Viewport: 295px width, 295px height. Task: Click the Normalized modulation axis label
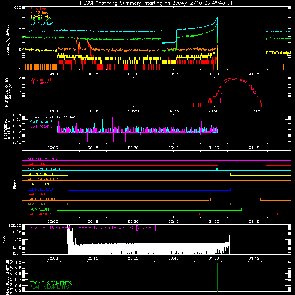(7, 129)
